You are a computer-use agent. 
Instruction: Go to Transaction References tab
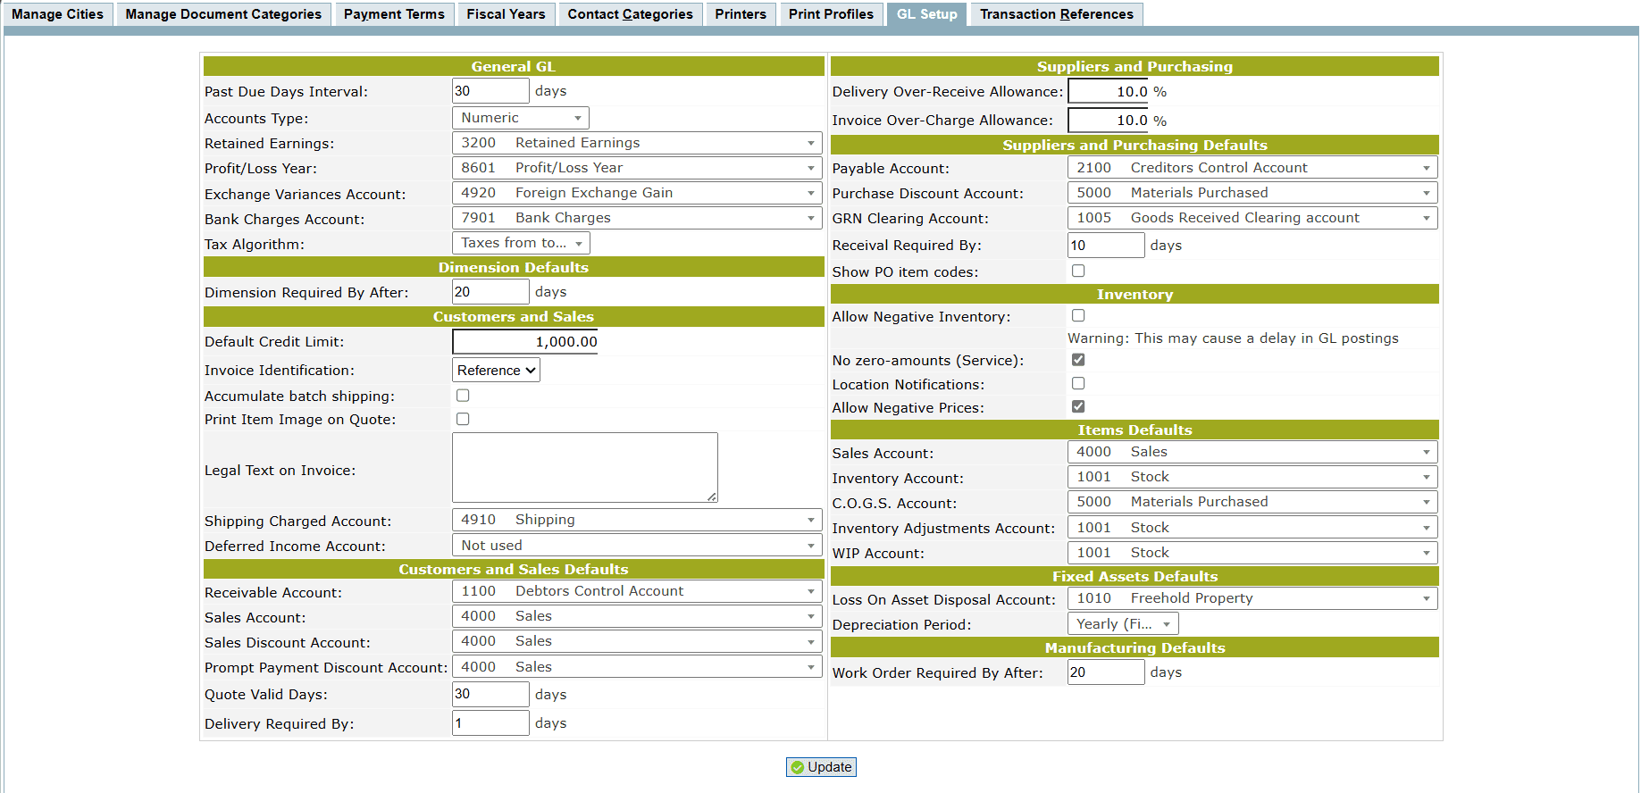(1056, 14)
